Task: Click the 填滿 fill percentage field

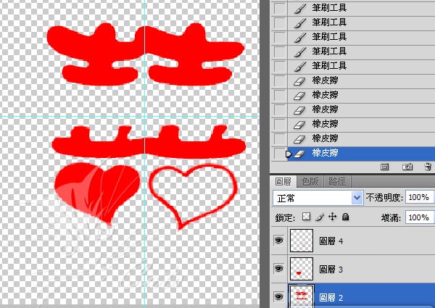Action: coord(417,217)
